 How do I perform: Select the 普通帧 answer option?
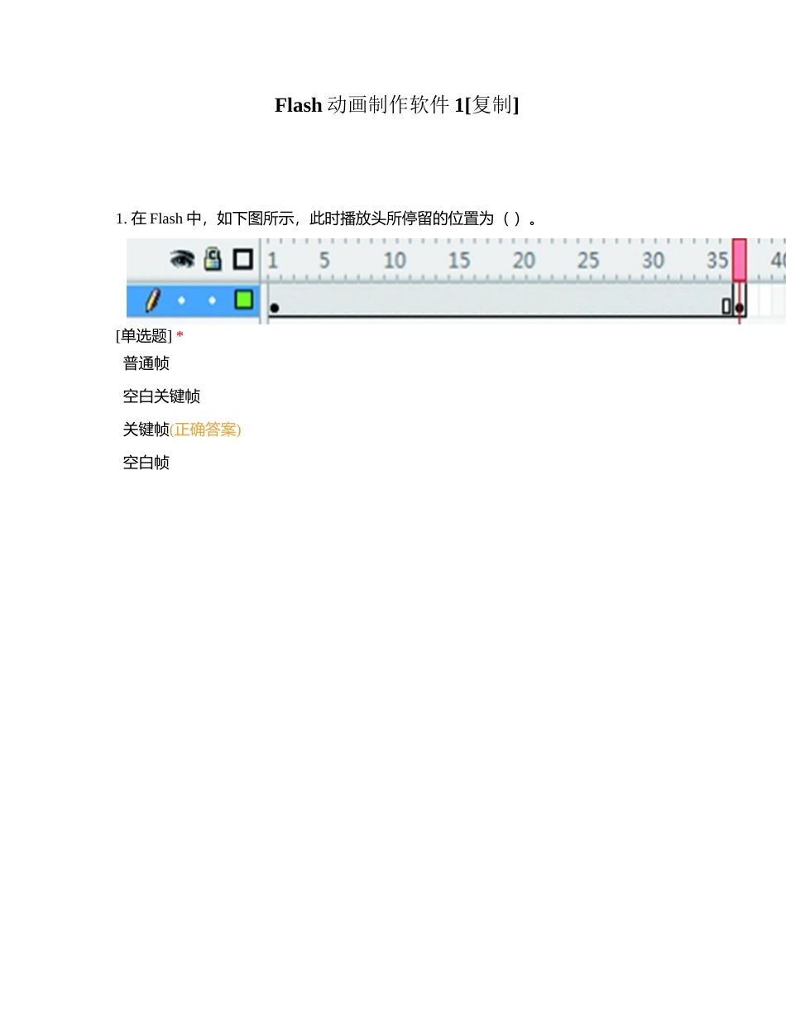[146, 363]
